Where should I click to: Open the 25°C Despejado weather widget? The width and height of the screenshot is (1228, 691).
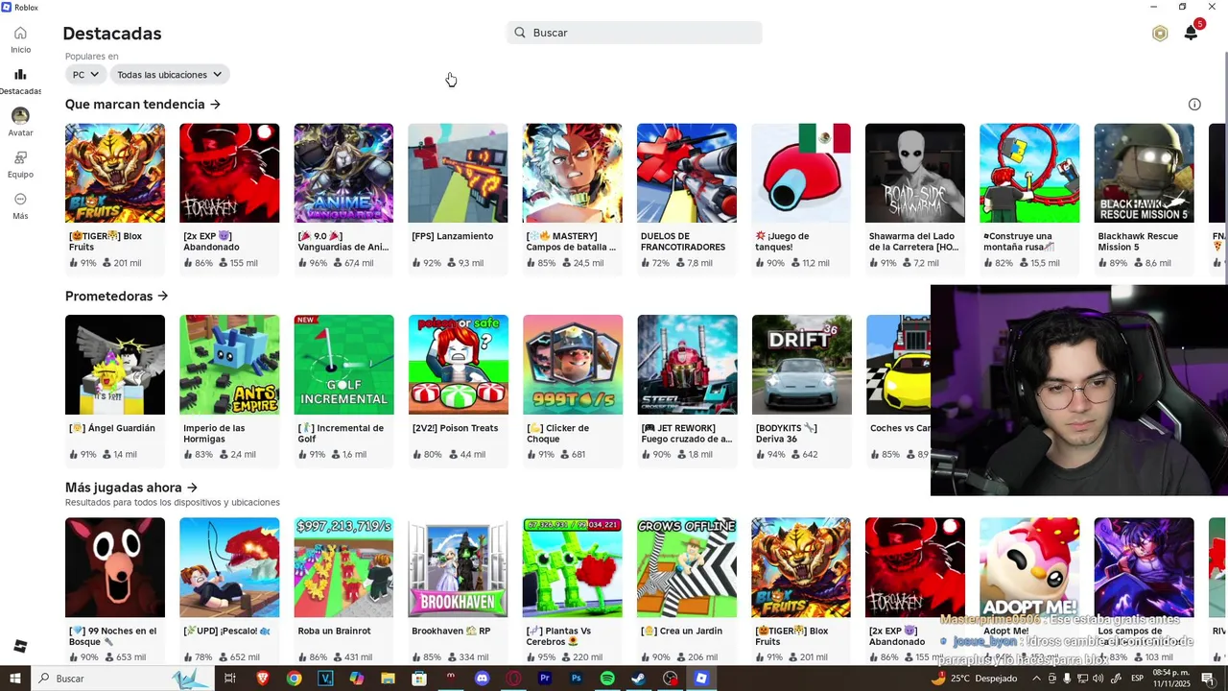[974, 679]
